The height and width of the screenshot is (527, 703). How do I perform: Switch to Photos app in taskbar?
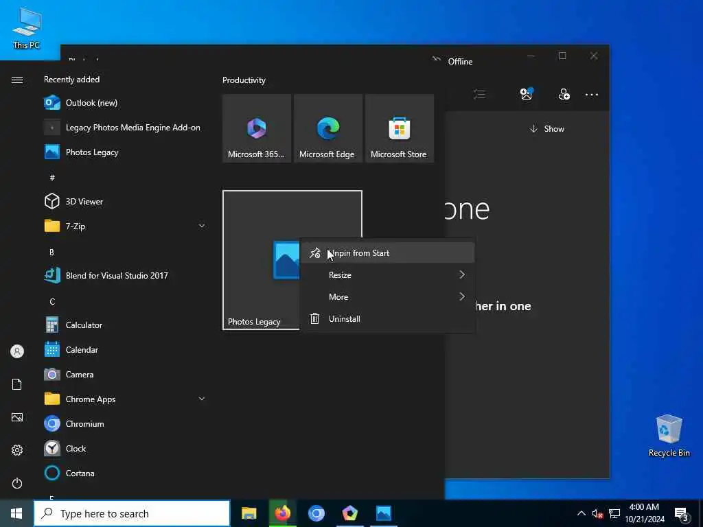[x=384, y=513]
